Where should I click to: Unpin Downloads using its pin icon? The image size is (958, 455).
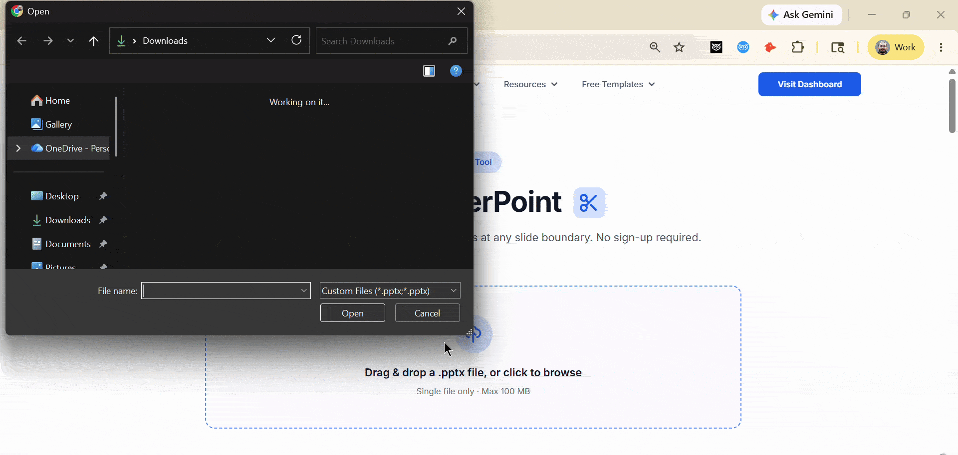coord(103,220)
